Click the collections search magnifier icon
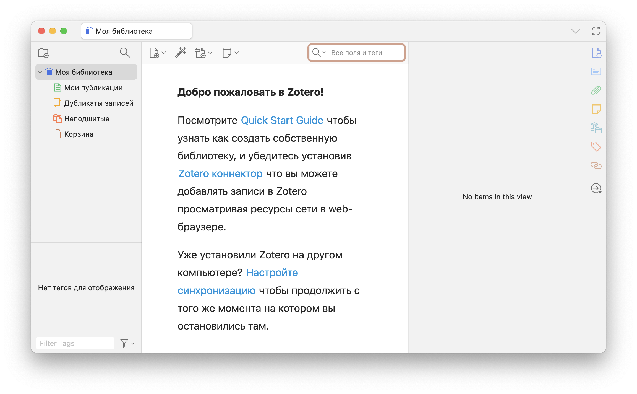637x394 pixels. [125, 52]
